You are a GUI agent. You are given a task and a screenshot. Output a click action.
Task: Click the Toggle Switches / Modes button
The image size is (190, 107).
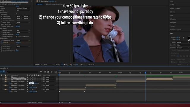(x=34, y=103)
